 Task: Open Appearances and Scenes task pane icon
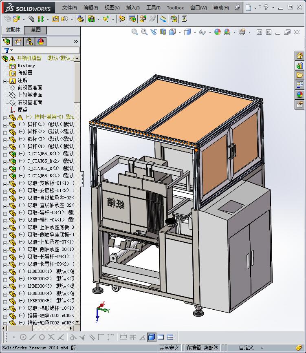pos(299,95)
